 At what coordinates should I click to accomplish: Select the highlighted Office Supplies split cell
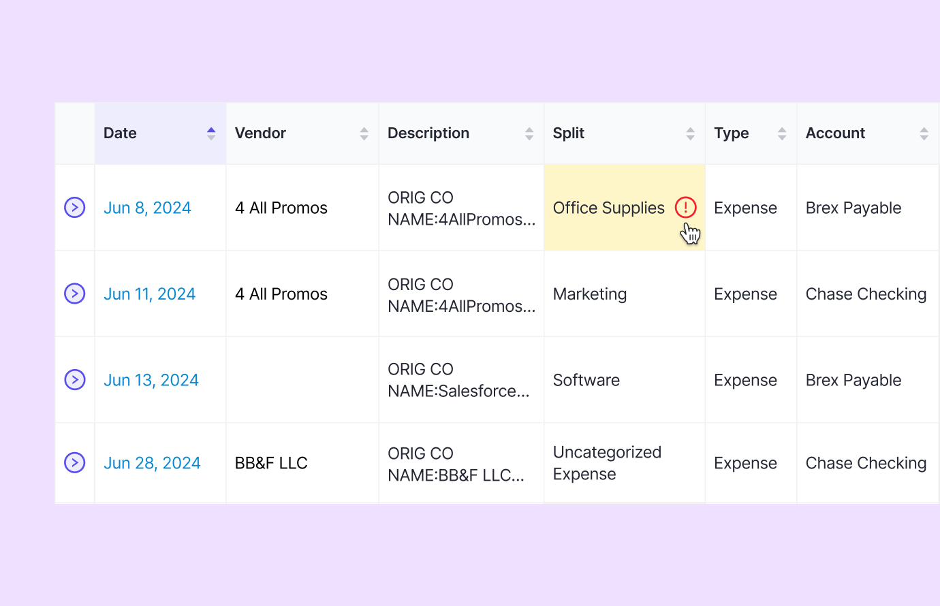pos(609,208)
